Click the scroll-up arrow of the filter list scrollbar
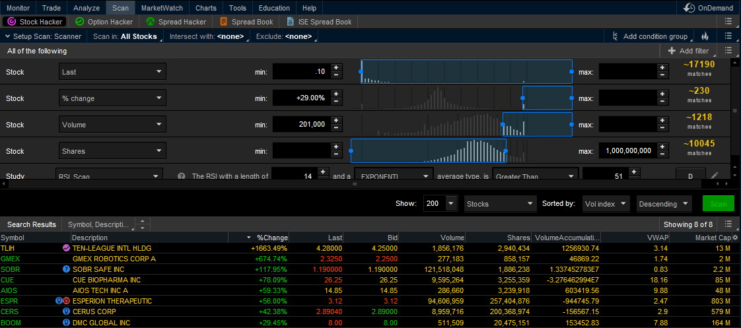The image size is (741, 328). 735,62
